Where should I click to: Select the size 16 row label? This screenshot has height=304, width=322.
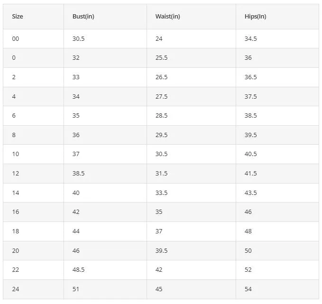[15, 212]
